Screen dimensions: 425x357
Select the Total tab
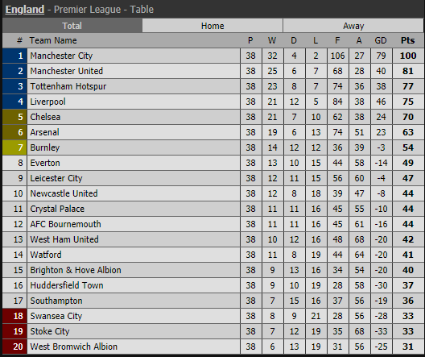pos(72,26)
